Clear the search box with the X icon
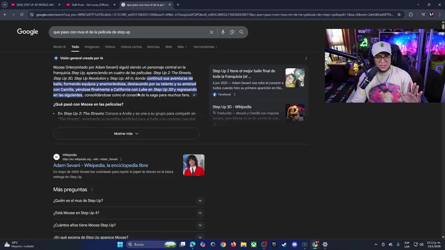Image resolution: width=445 pixels, height=250 pixels. (211, 32)
